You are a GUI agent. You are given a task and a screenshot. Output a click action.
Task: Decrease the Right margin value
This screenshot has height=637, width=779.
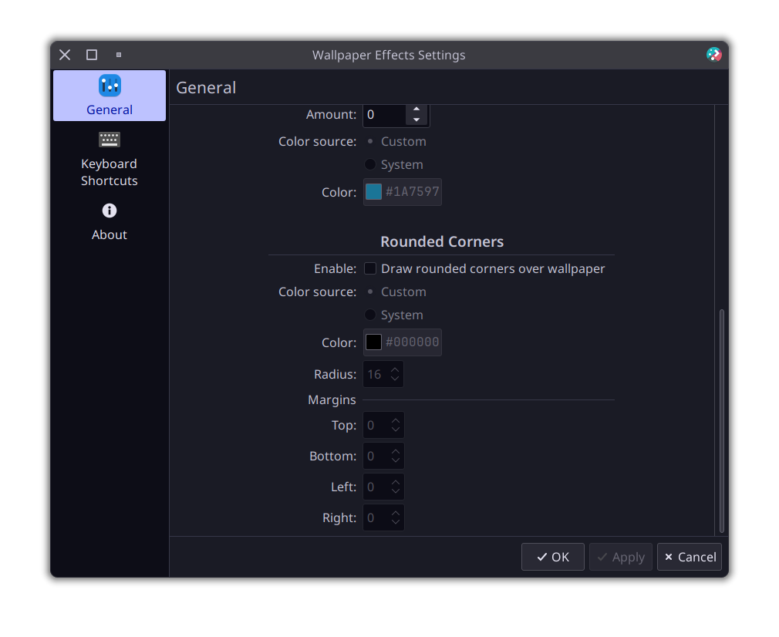click(x=396, y=522)
